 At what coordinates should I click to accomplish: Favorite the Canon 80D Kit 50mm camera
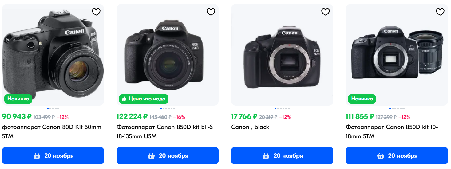(x=96, y=12)
